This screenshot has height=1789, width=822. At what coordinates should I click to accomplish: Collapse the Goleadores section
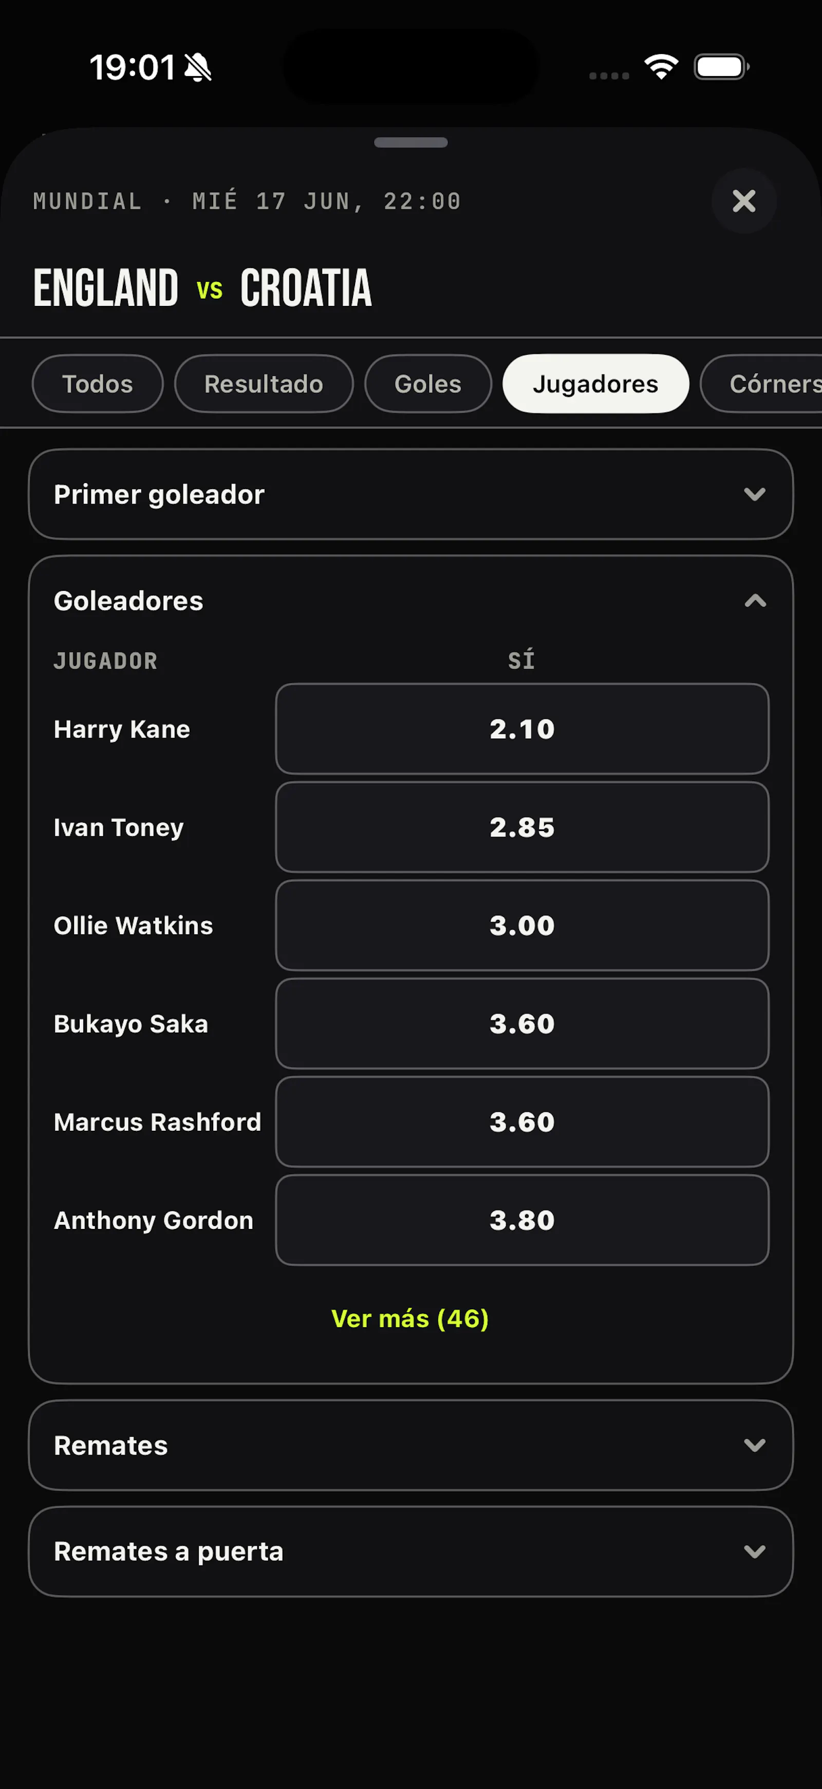(755, 601)
